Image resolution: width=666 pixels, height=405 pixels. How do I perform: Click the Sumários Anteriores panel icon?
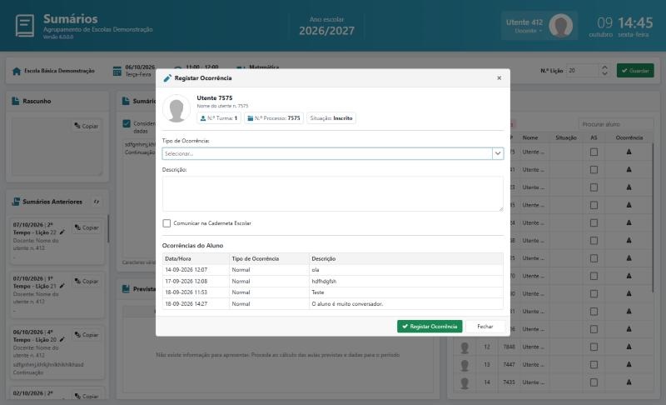coord(16,202)
